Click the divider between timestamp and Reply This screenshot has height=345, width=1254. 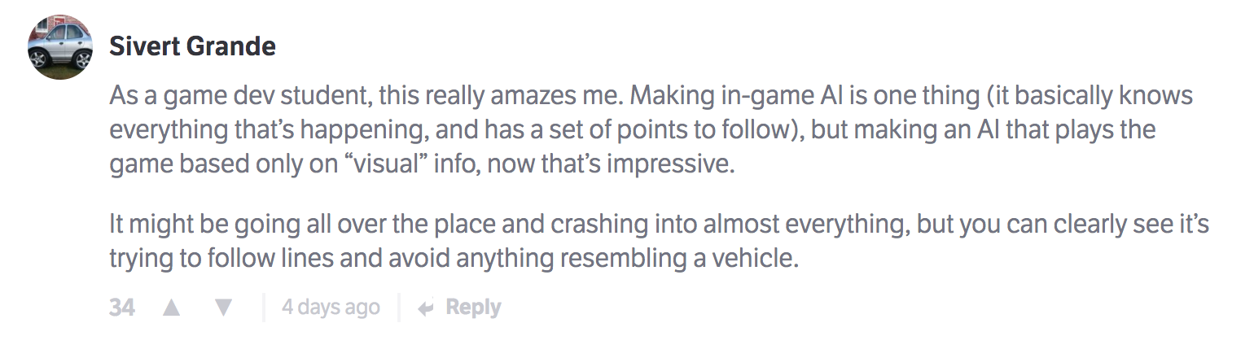click(x=398, y=308)
